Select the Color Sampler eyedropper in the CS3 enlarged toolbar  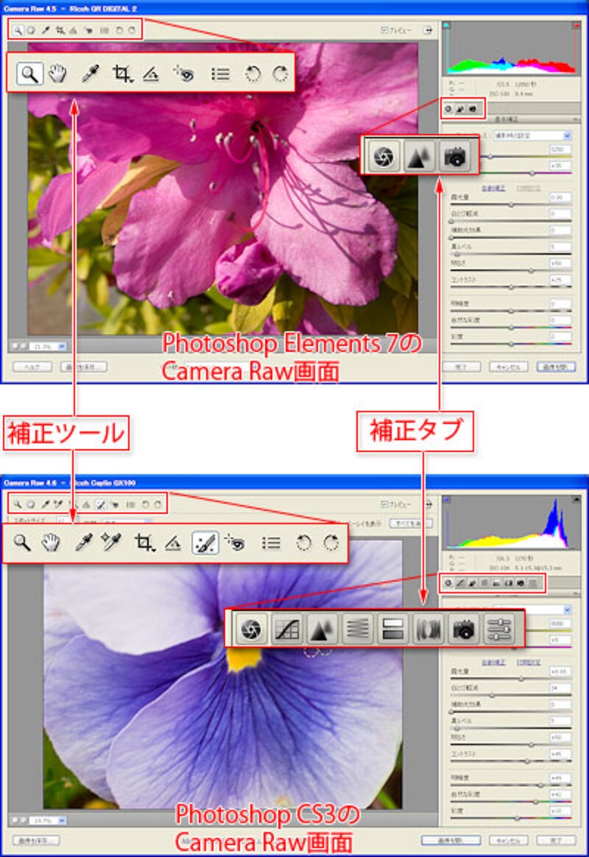pos(111,543)
